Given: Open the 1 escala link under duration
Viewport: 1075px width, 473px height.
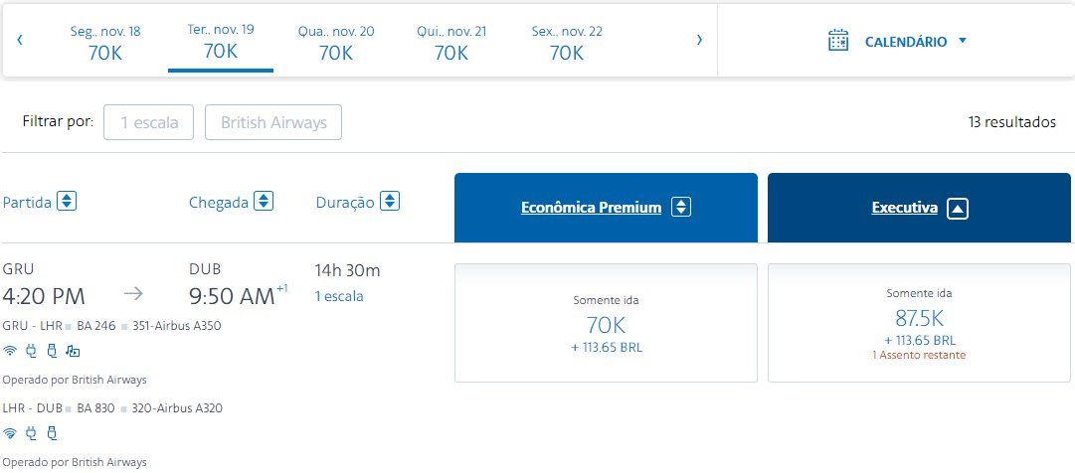Looking at the screenshot, I should (x=339, y=296).
